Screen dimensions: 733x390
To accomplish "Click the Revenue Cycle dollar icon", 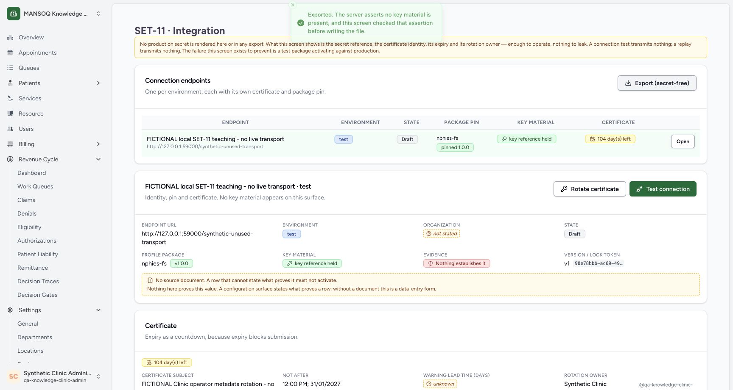I will (10, 159).
